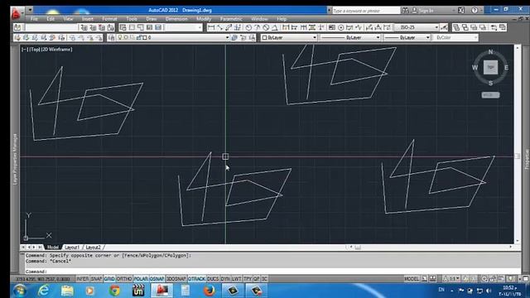Toggle INFER constraints in status bar
This screenshot has width=530, height=298.
click(82, 279)
